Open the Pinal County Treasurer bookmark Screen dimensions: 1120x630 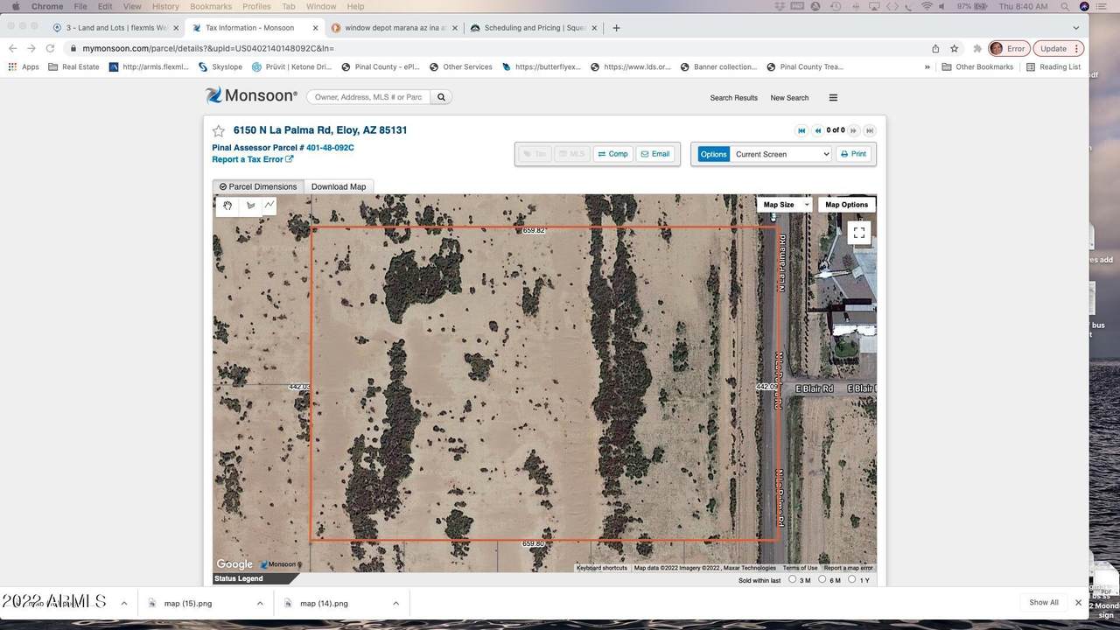(805, 66)
